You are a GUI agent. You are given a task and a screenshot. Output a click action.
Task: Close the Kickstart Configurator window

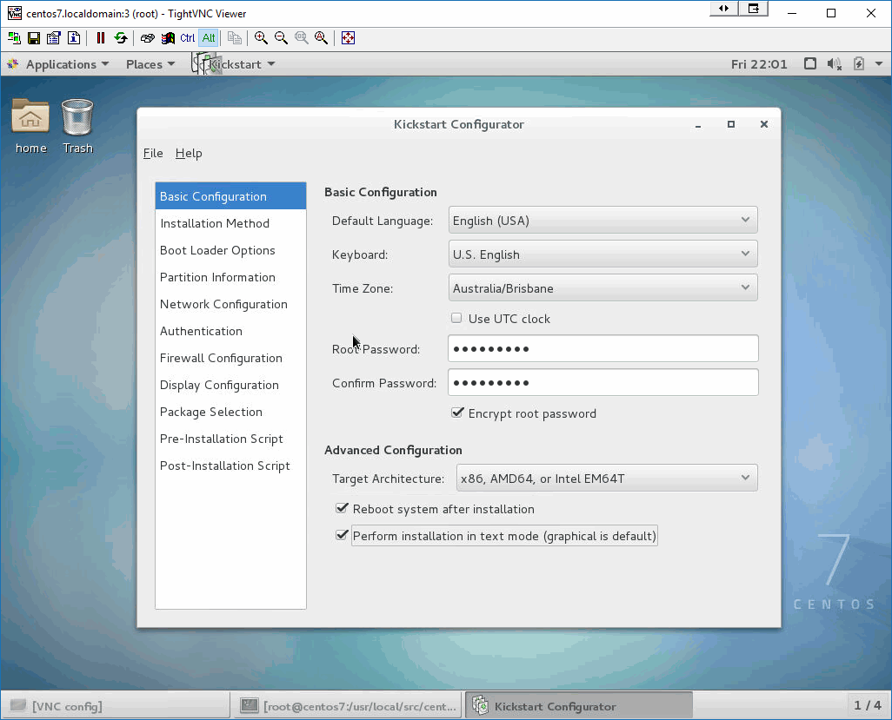click(x=764, y=124)
